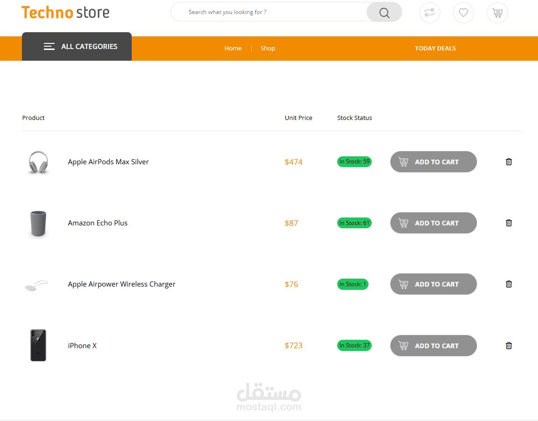The height and width of the screenshot is (421, 538).
Task: Open the AirPods Max headphones thumbnail
Action: point(38,162)
